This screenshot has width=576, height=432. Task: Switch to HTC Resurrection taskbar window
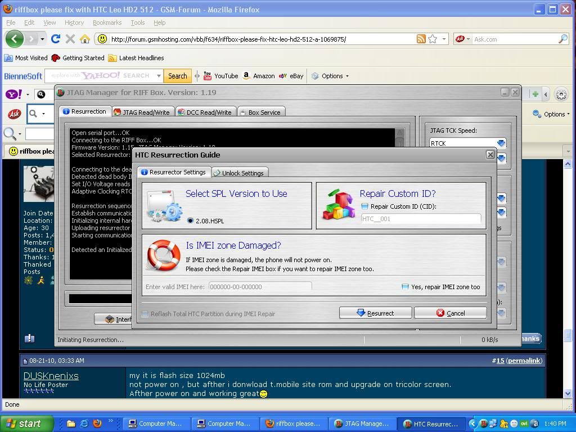(x=431, y=424)
